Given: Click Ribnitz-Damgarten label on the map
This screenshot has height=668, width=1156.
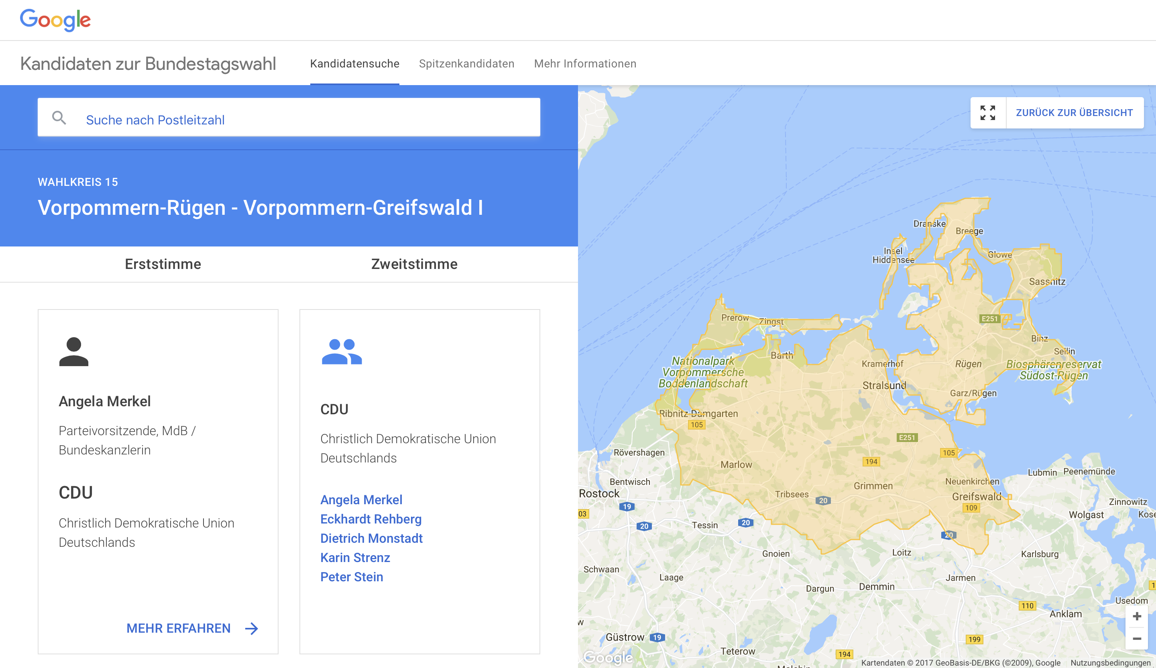Looking at the screenshot, I should 699,413.
